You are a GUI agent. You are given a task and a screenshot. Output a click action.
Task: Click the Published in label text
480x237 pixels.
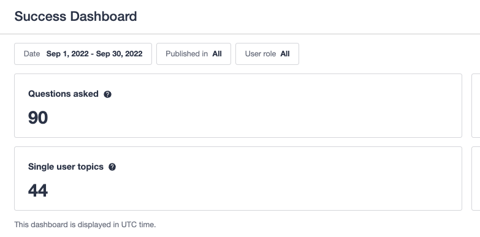click(x=187, y=54)
